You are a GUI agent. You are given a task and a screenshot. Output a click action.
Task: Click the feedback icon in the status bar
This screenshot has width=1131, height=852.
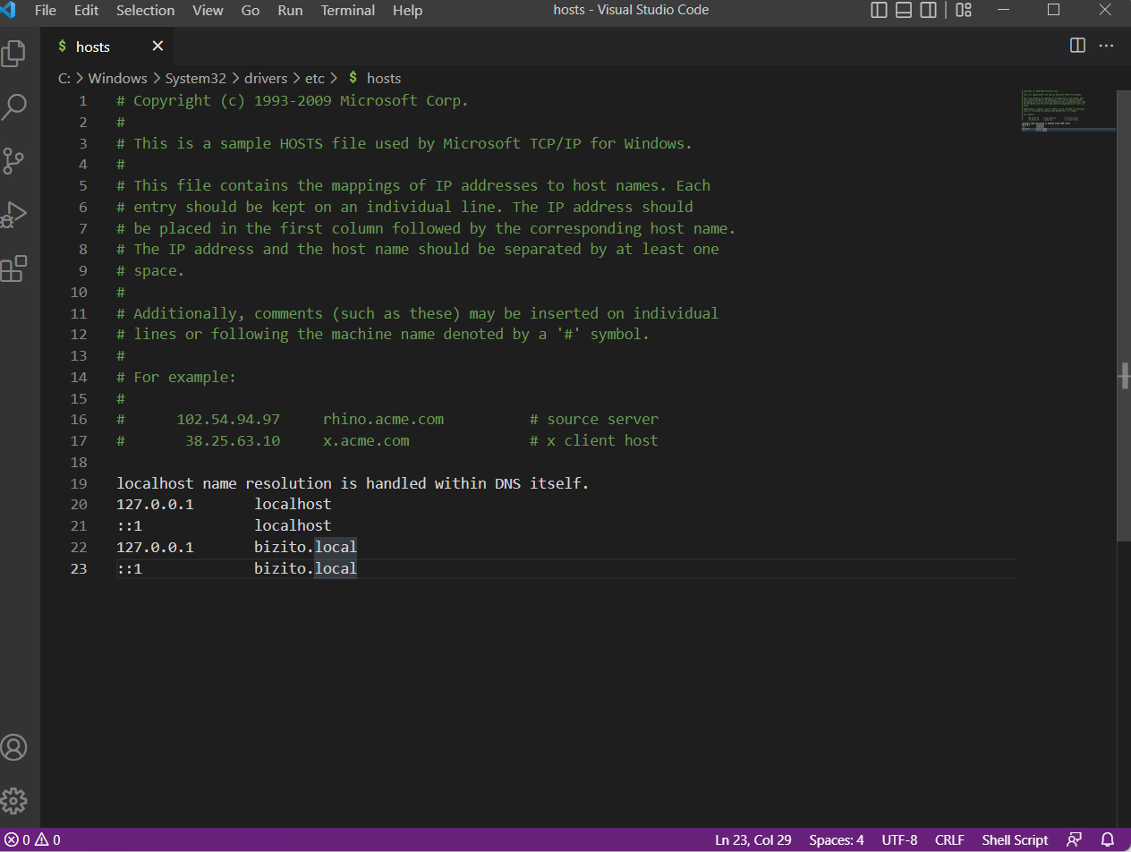(1075, 839)
